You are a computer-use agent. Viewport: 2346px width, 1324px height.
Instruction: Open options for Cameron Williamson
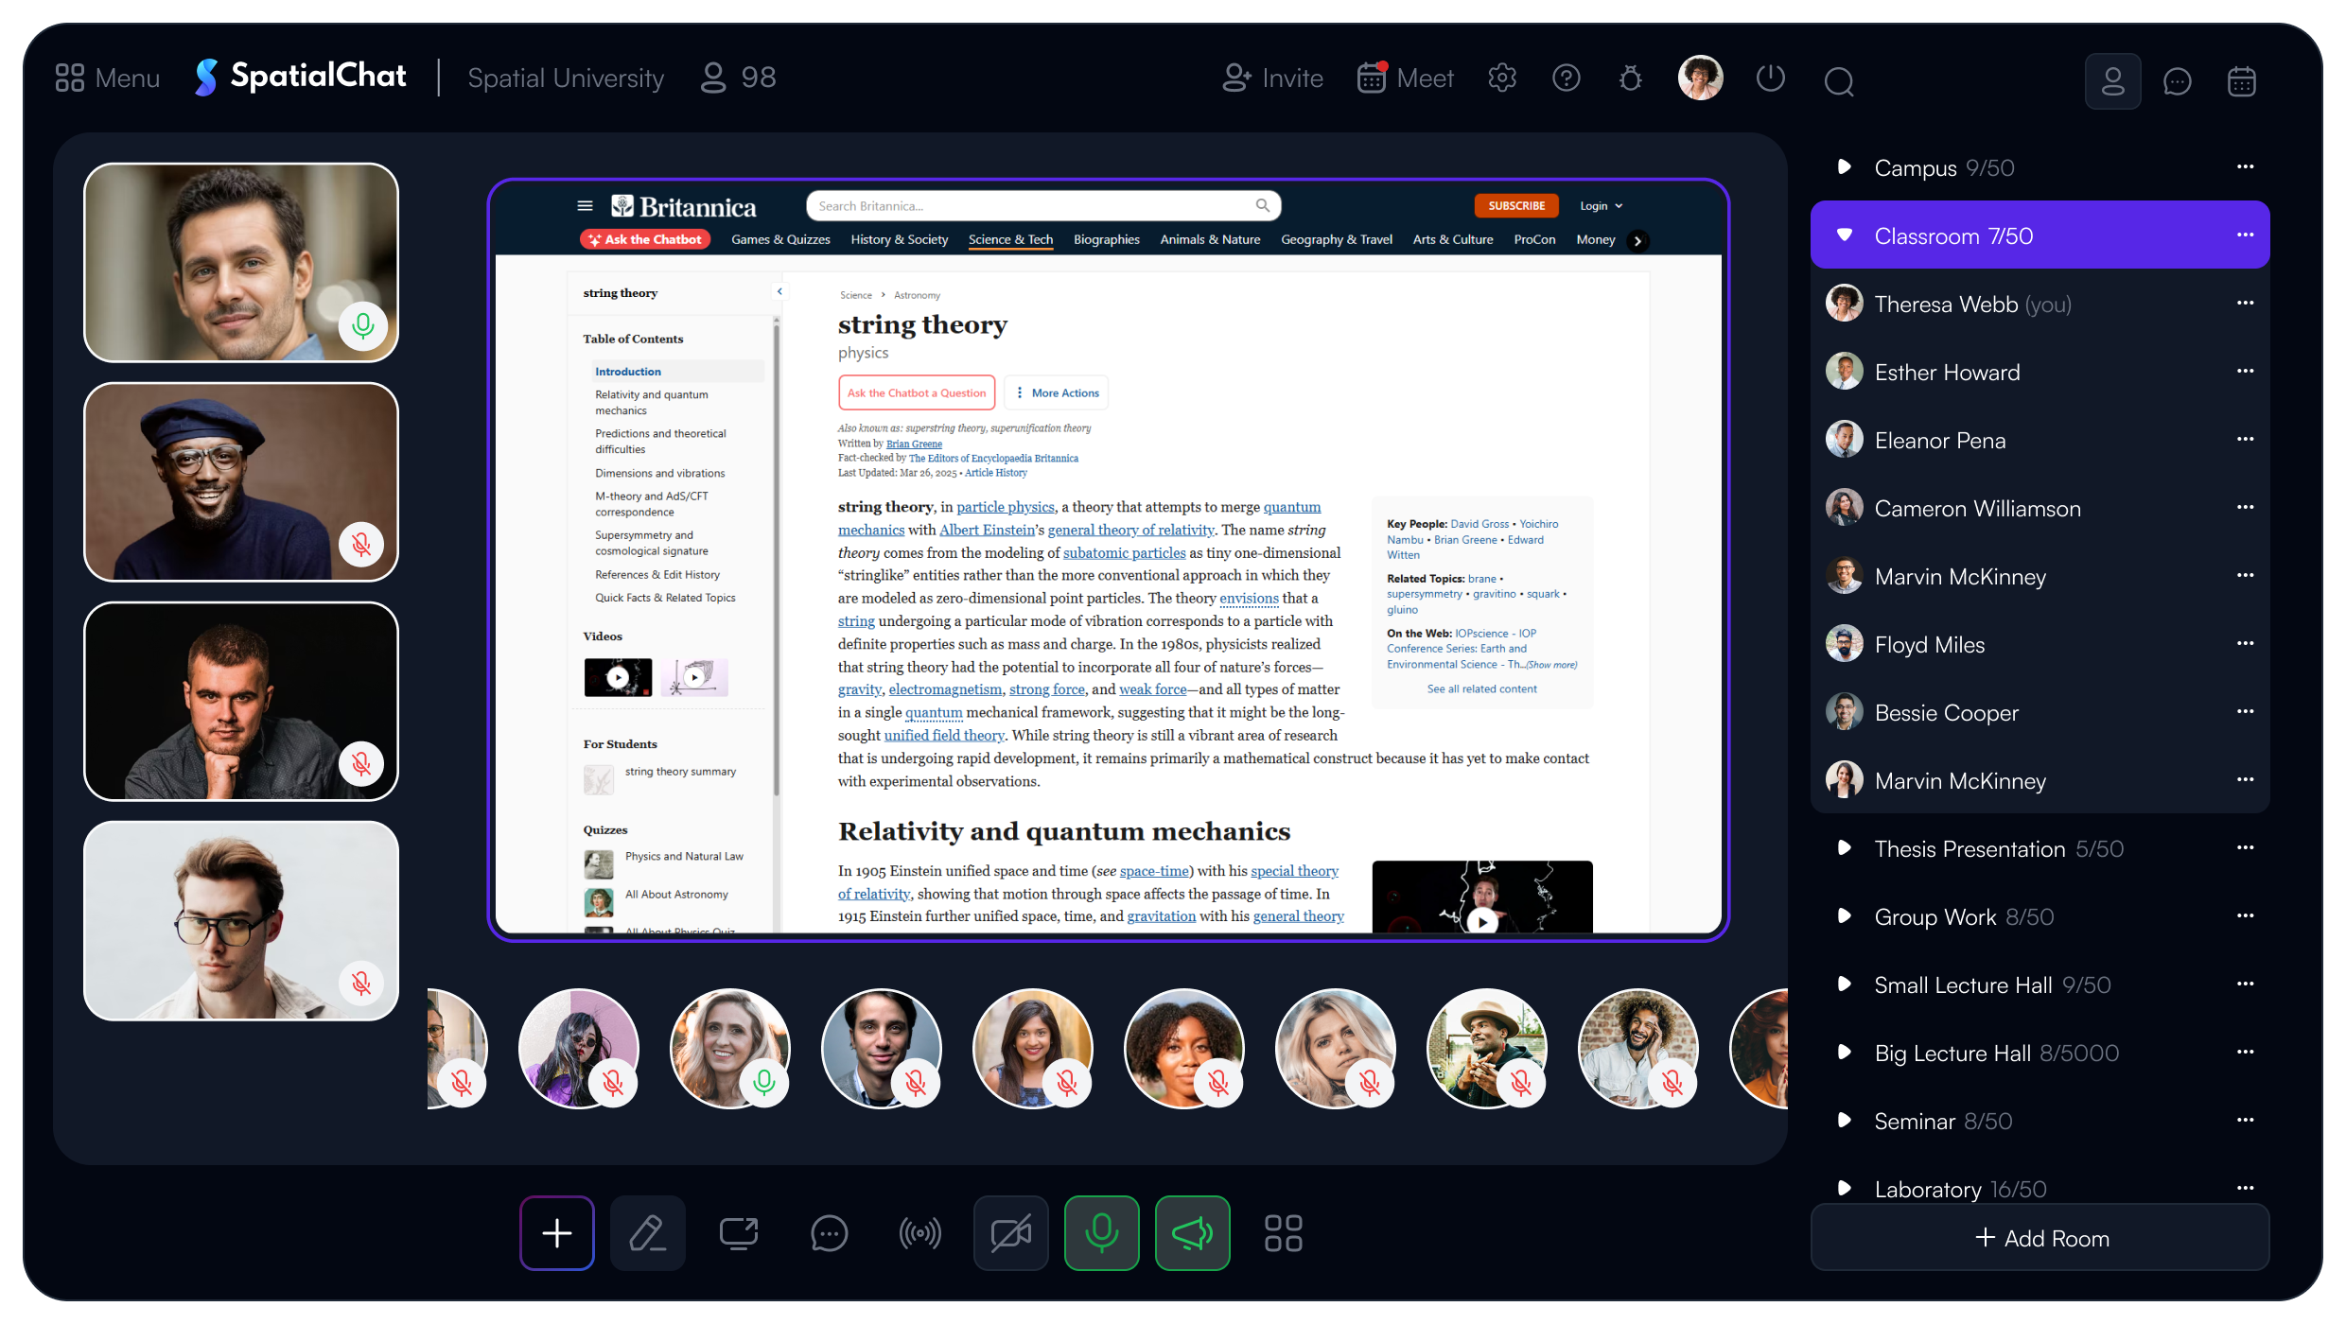coord(2245,507)
